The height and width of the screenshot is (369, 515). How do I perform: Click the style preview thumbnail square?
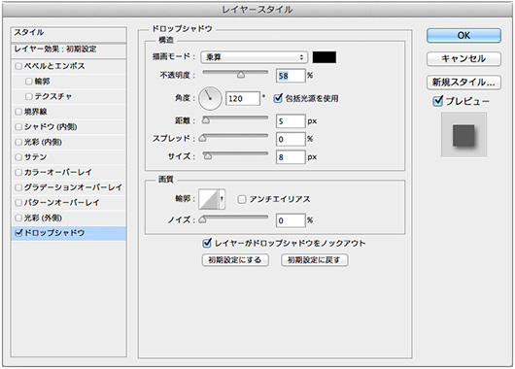(x=463, y=135)
